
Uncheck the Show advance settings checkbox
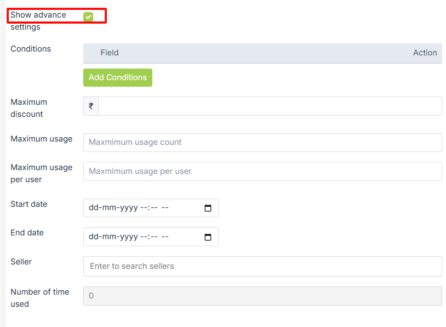pos(88,17)
